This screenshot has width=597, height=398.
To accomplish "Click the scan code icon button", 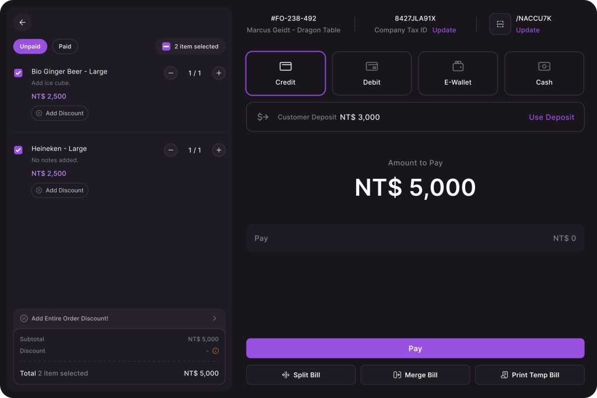I will [500, 24].
